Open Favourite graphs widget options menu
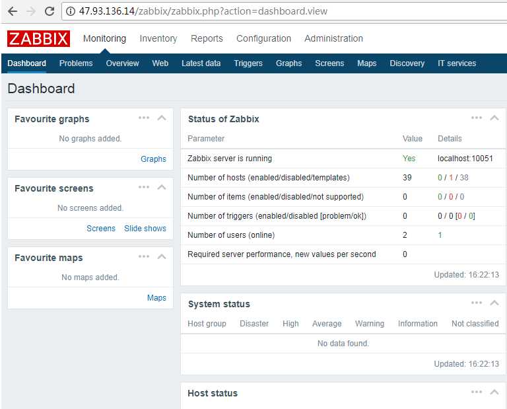 (144, 118)
